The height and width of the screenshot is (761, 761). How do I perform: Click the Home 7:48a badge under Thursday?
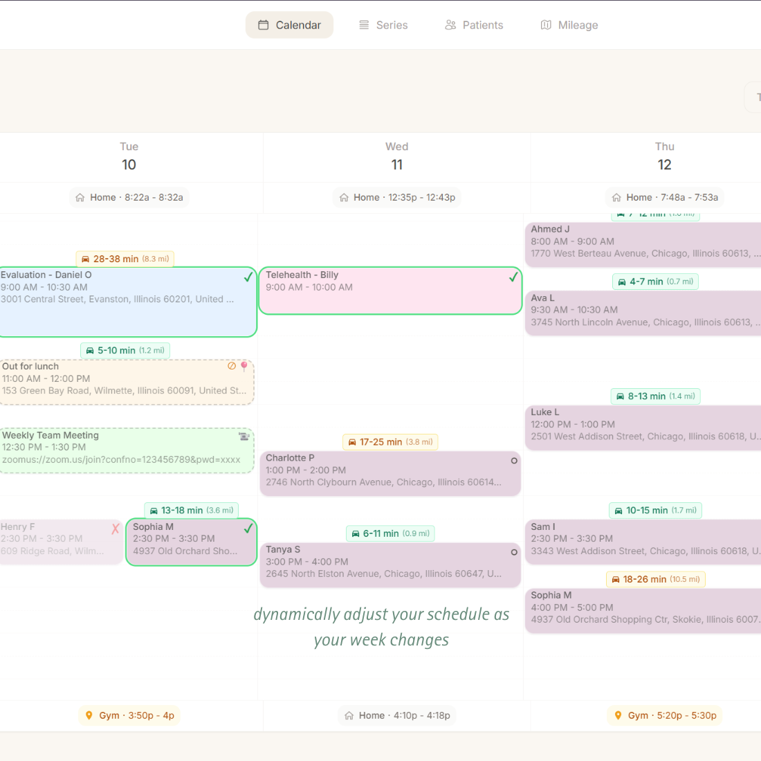(664, 197)
